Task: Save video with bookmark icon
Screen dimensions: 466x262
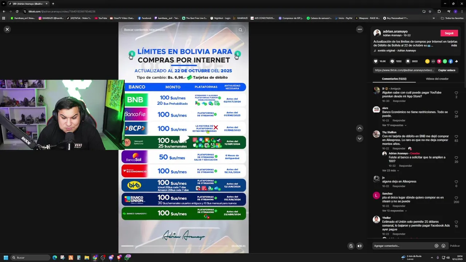Action: (x=408, y=61)
